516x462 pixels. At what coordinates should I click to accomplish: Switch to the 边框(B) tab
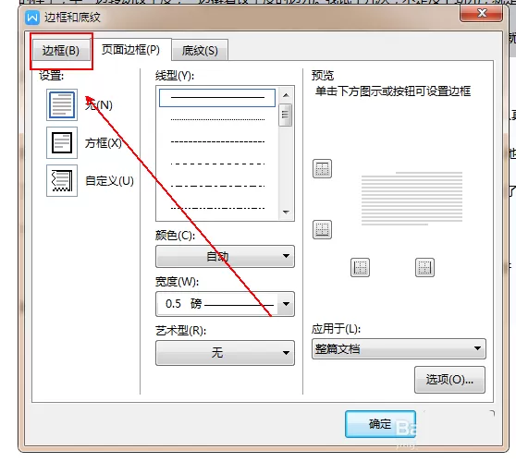click(x=61, y=50)
